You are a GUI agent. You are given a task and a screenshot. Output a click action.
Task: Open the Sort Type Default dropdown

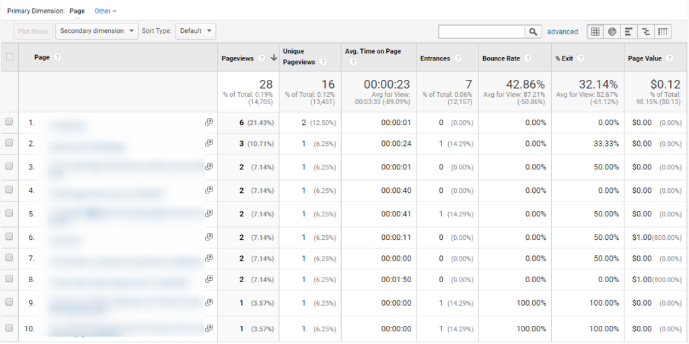point(196,31)
